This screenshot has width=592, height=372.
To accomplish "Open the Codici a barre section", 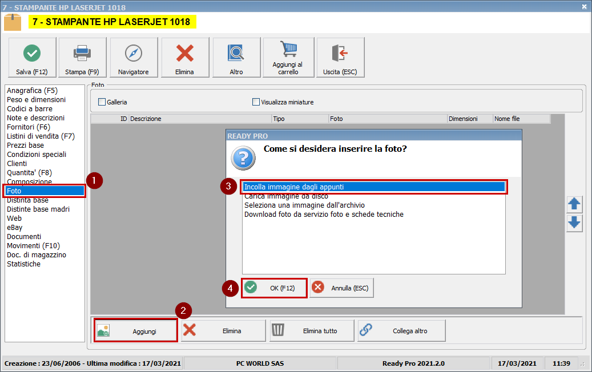I will [30, 108].
